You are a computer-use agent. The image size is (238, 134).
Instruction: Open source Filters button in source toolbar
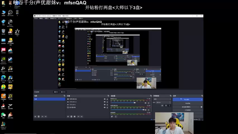63,92
